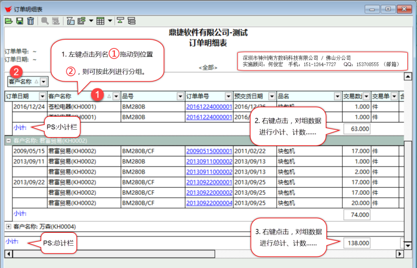Select part number BM280B/CF in 2009/05/15 row
417x268 pixels.
[x=153, y=151]
